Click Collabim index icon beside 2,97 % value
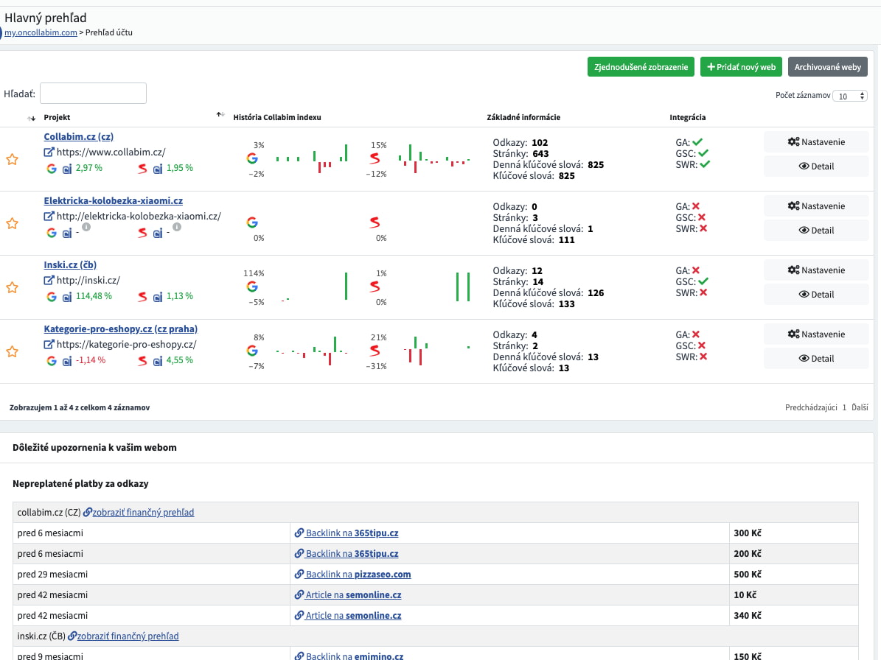 point(67,169)
